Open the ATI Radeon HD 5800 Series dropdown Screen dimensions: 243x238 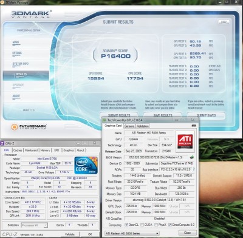tap(132, 233)
